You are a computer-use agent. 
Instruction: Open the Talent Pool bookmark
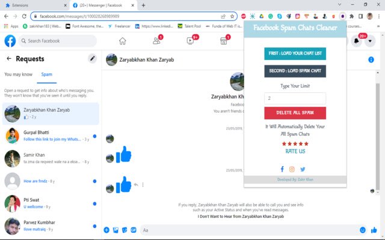click(x=189, y=26)
